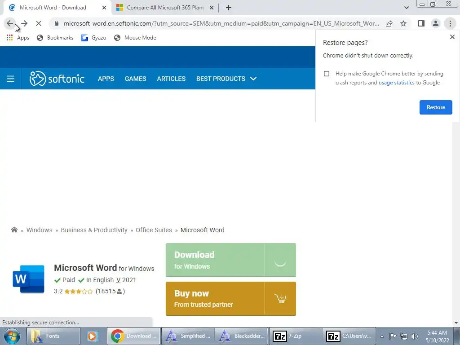Click the network tray icon

point(404,336)
